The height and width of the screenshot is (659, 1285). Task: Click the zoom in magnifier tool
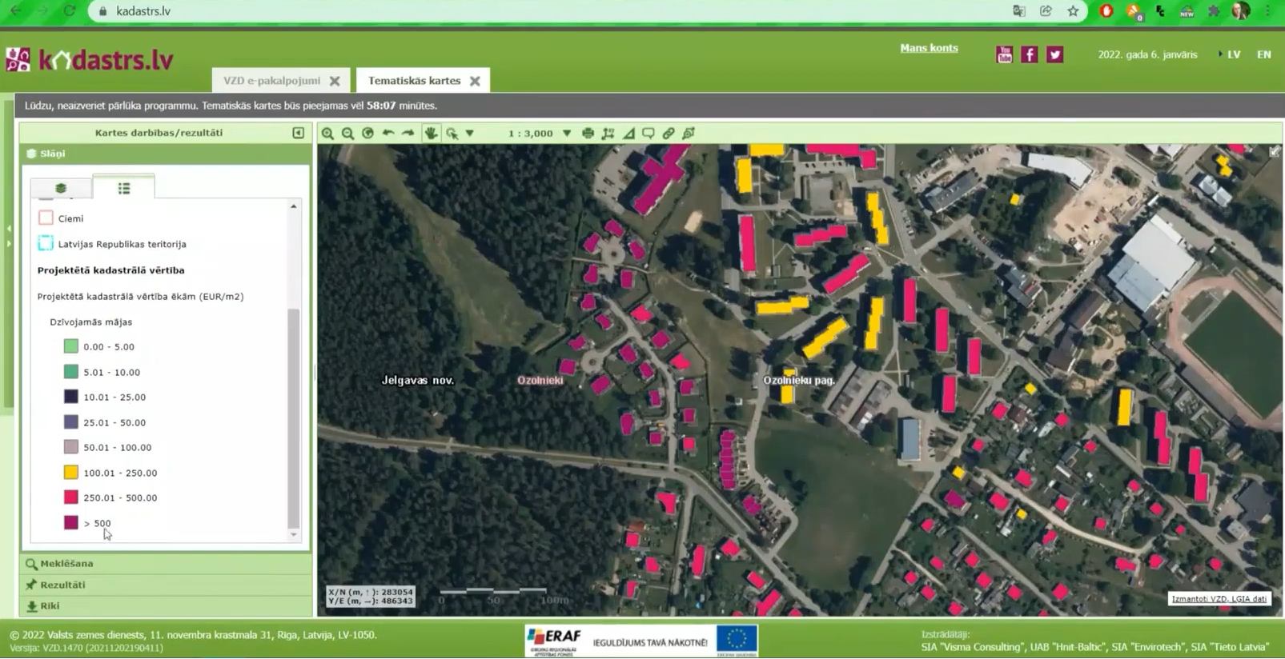327,134
